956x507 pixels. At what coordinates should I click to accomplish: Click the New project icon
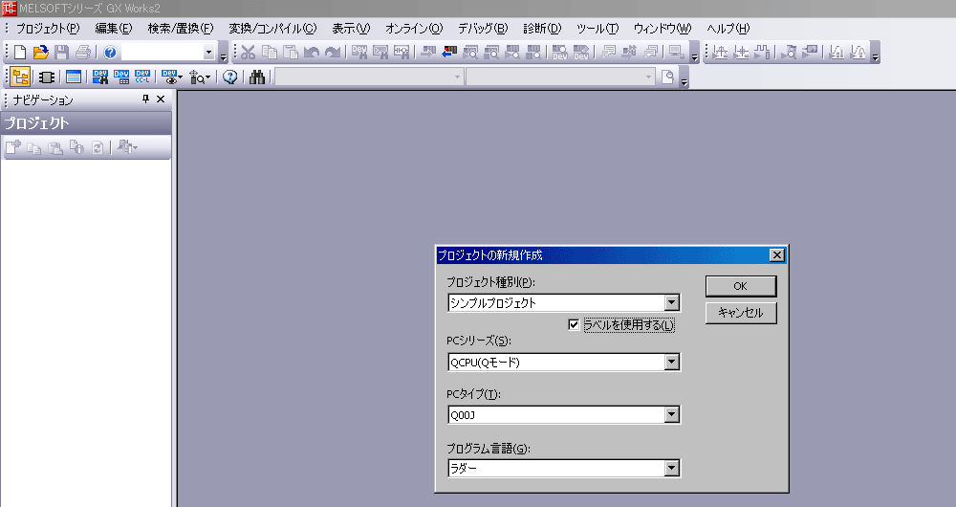(x=20, y=53)
